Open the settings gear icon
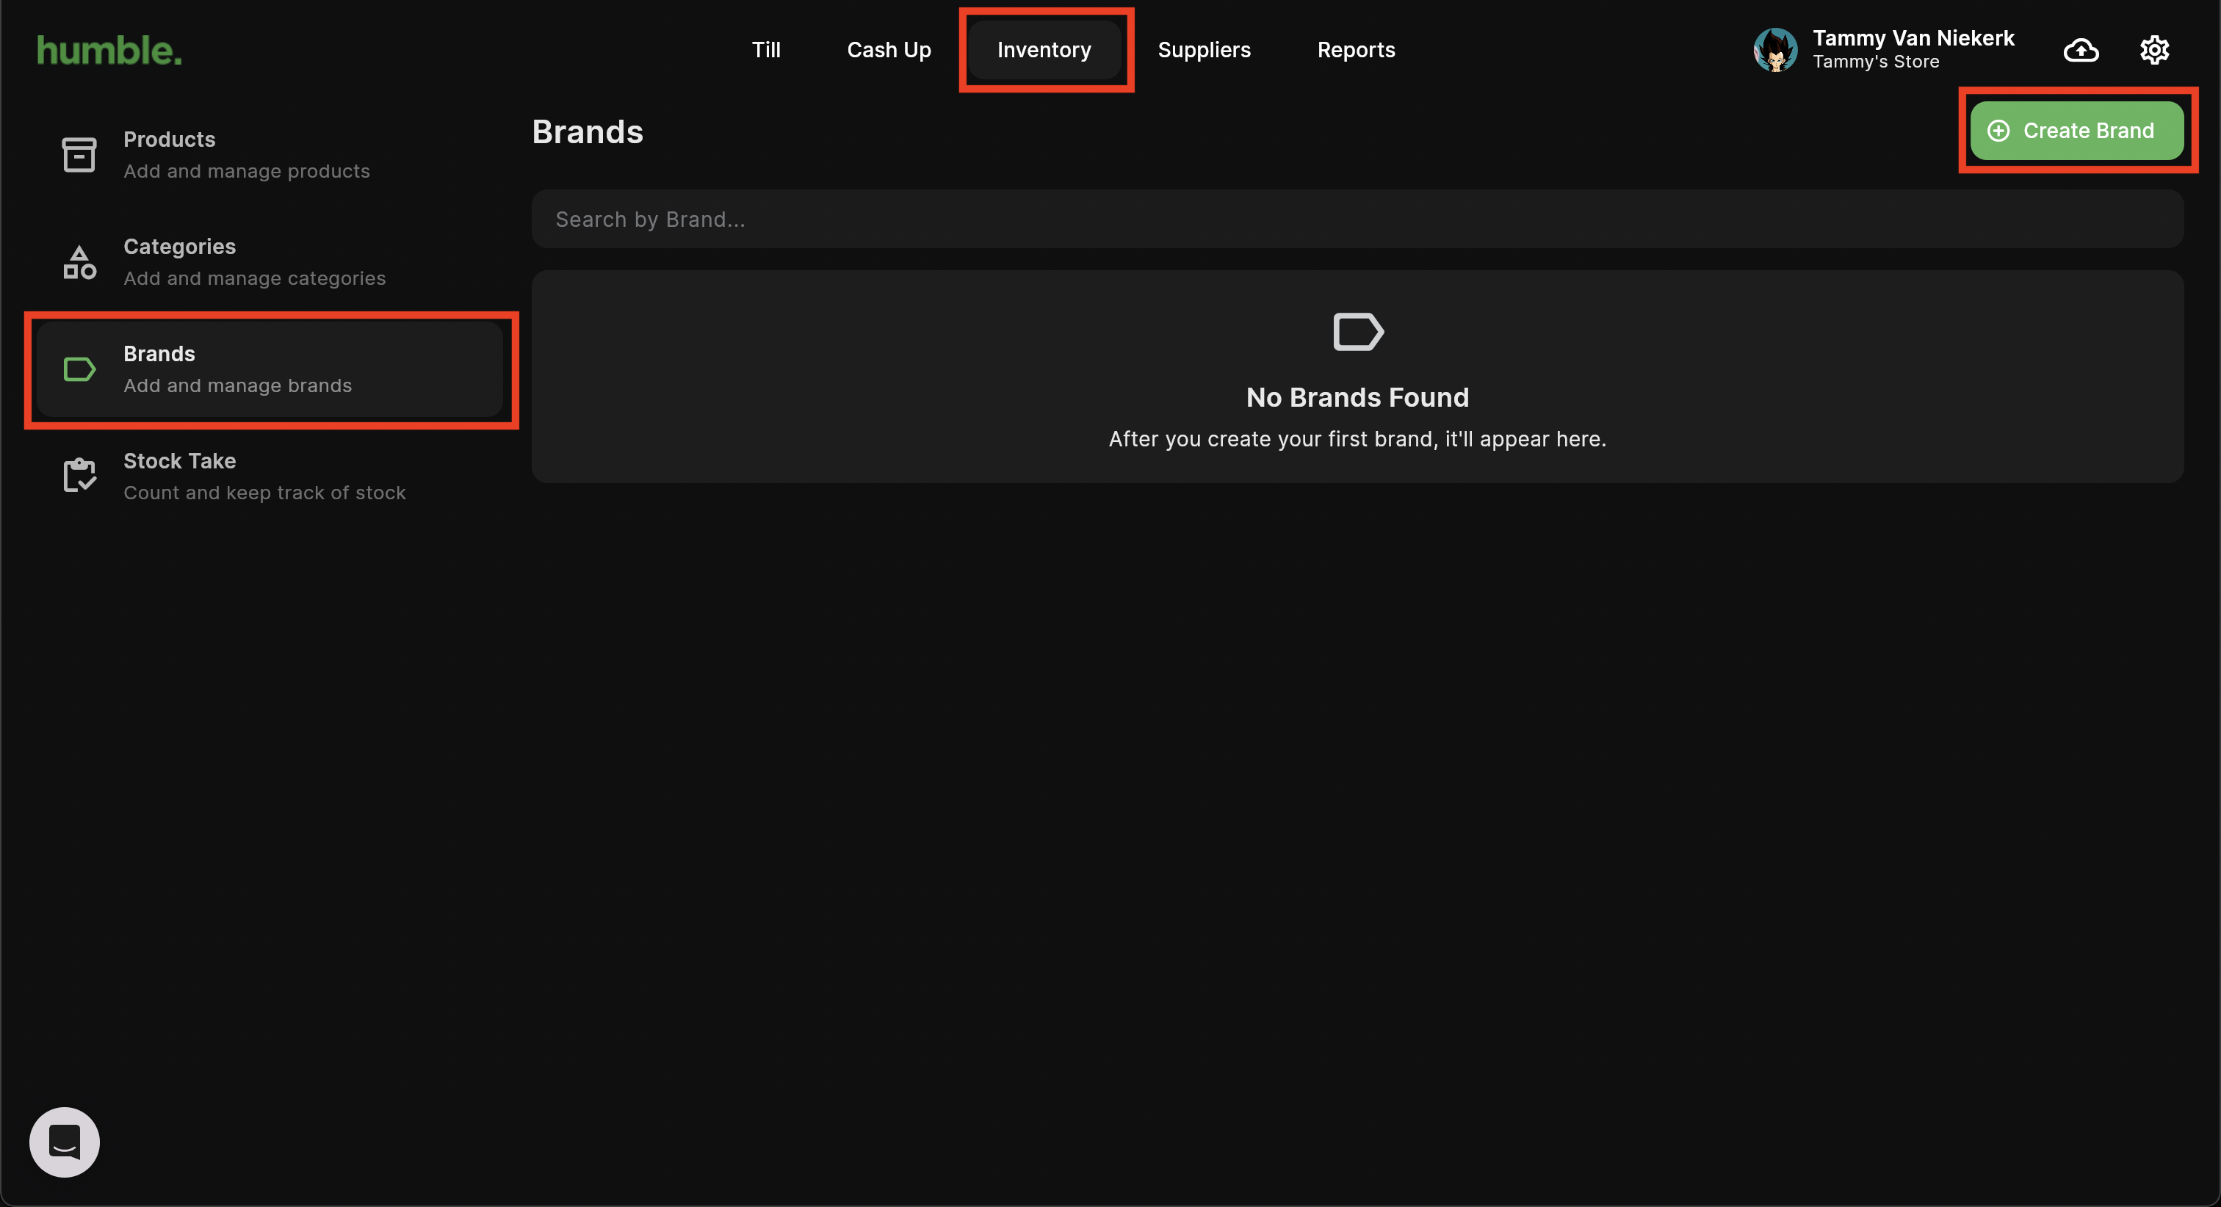 [x=2153, y=50]
